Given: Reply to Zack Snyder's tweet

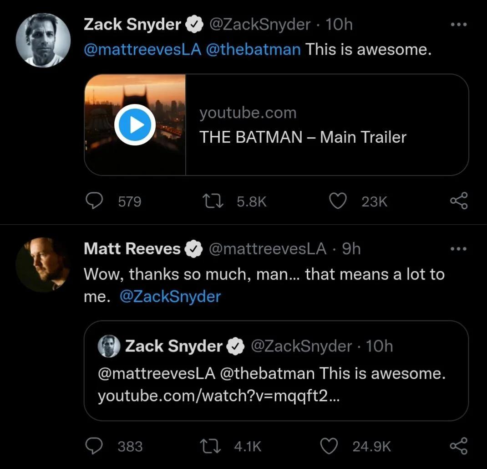Looking at the screenshot, I should [x=94, y=201].
